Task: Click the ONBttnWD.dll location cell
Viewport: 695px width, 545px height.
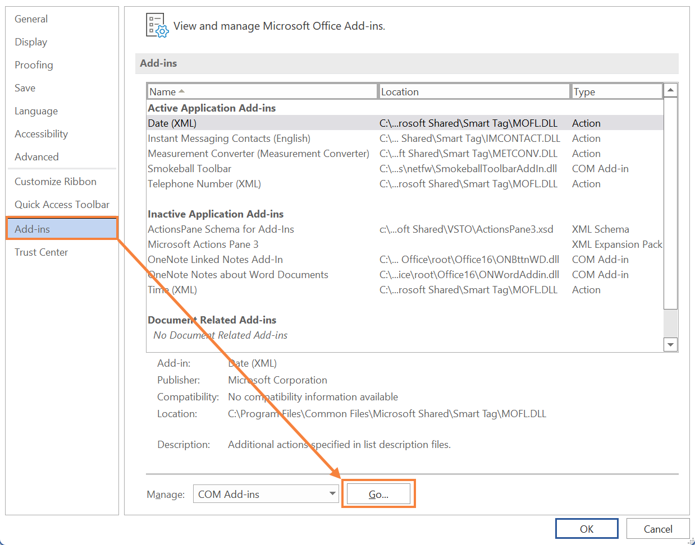Action: click(469, 260)
